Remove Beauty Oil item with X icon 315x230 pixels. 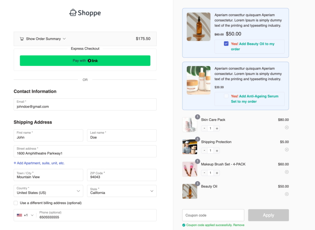point(287,194)
